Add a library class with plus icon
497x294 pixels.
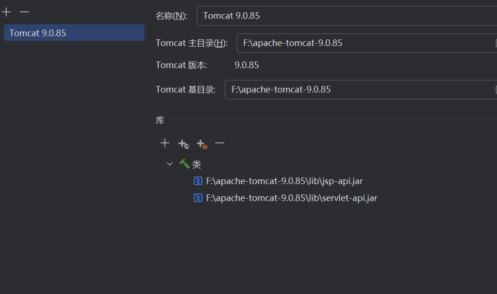pyautogui.click(x=165, y=143)
